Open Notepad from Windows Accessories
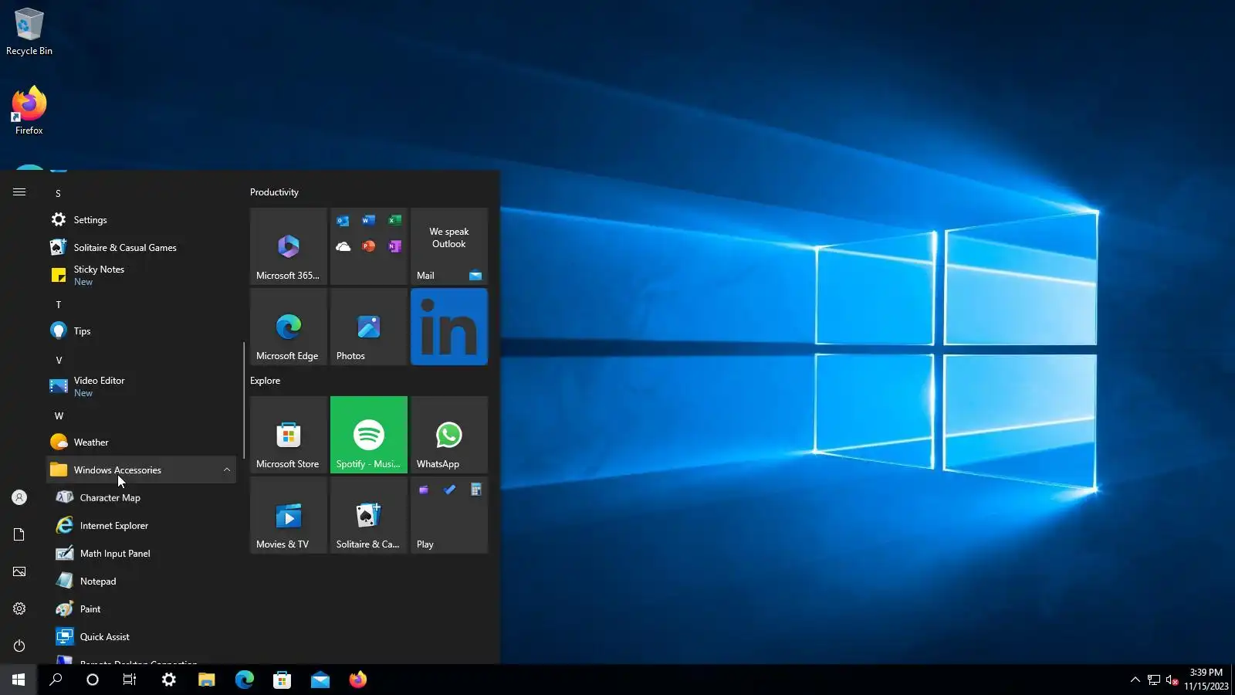1235x695 pixels. [x=141, y=581]
